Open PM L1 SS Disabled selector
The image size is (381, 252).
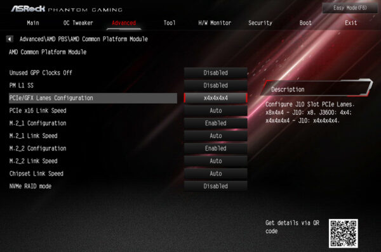click(x=215, y=85)
